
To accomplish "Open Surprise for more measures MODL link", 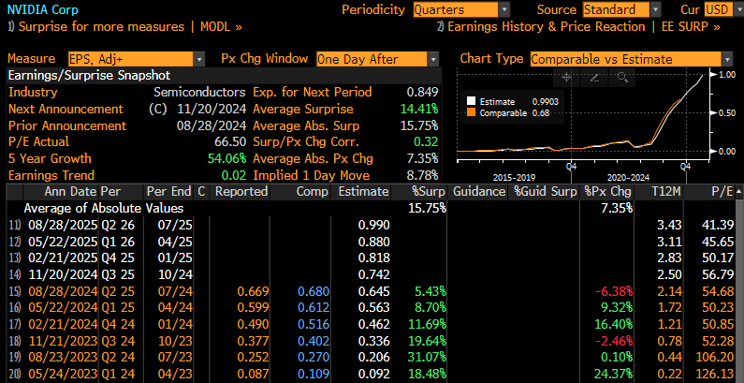I will [124, 26].
